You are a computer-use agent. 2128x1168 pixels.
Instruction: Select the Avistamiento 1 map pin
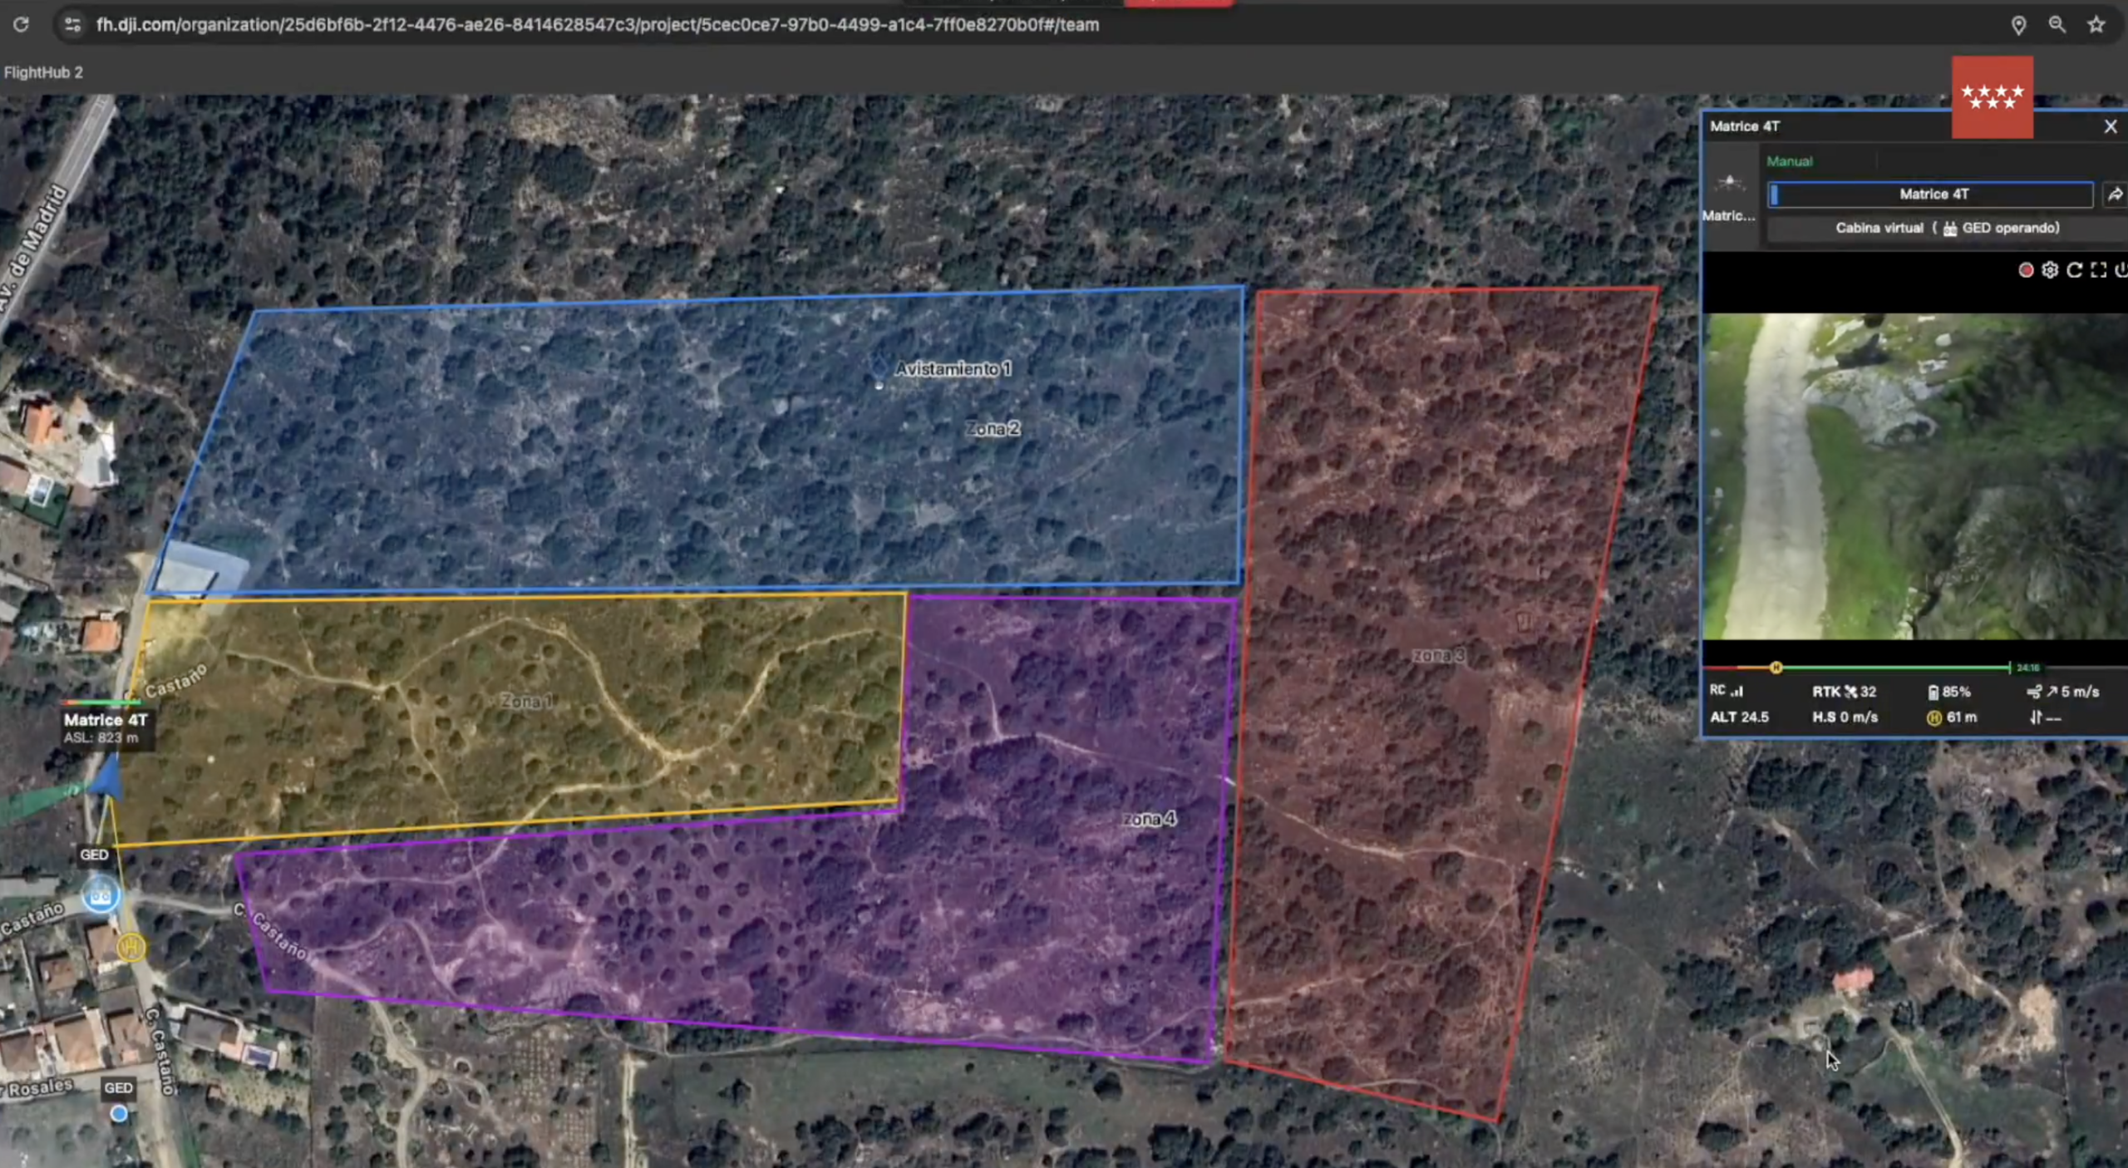[x=879, y=367]
